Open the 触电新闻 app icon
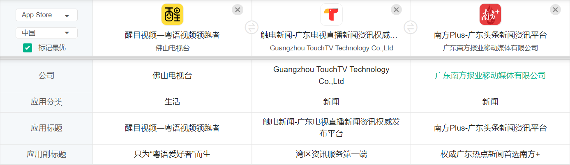The height and width of the screenshot is (165, 570). click(x=331, y=14)
